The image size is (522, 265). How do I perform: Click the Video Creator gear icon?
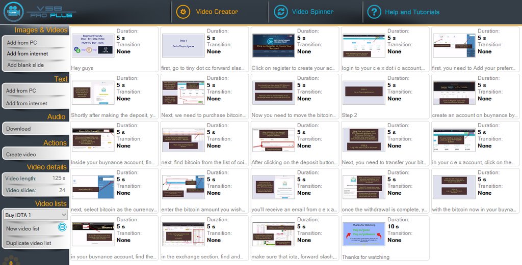(183, 12)
